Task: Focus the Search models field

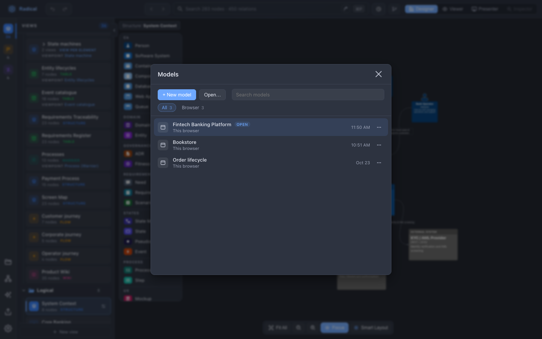Action: pos(308,95)
